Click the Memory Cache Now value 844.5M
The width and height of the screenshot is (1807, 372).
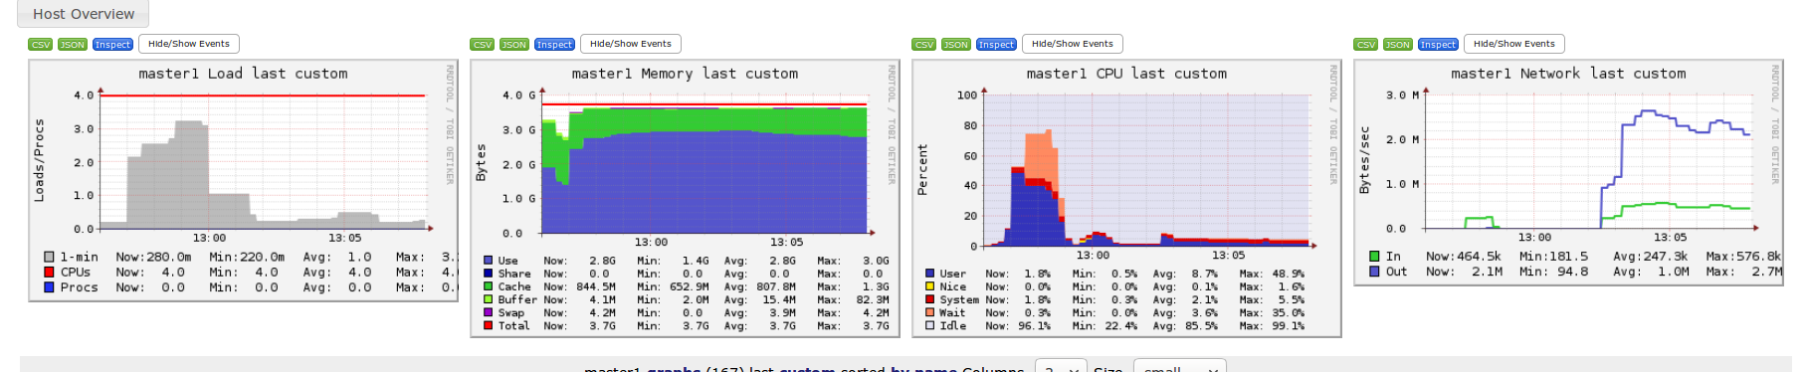pyautogui.click(x=596, y=286)
